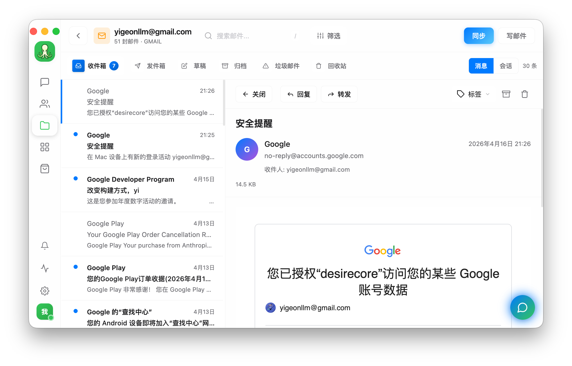The image size is (572, 366).
Task: Open the floating chat bubble at bottom right
Action: tap(522, 307)
